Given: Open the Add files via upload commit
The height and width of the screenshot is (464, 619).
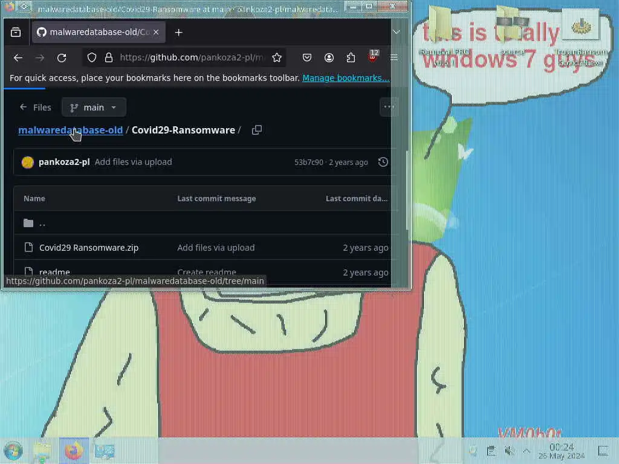Looking at the screenshot, I should click(x=134, y=162).
